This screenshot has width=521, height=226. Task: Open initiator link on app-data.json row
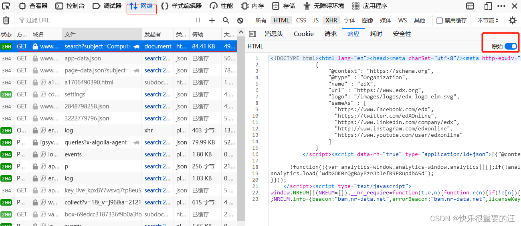158,58
